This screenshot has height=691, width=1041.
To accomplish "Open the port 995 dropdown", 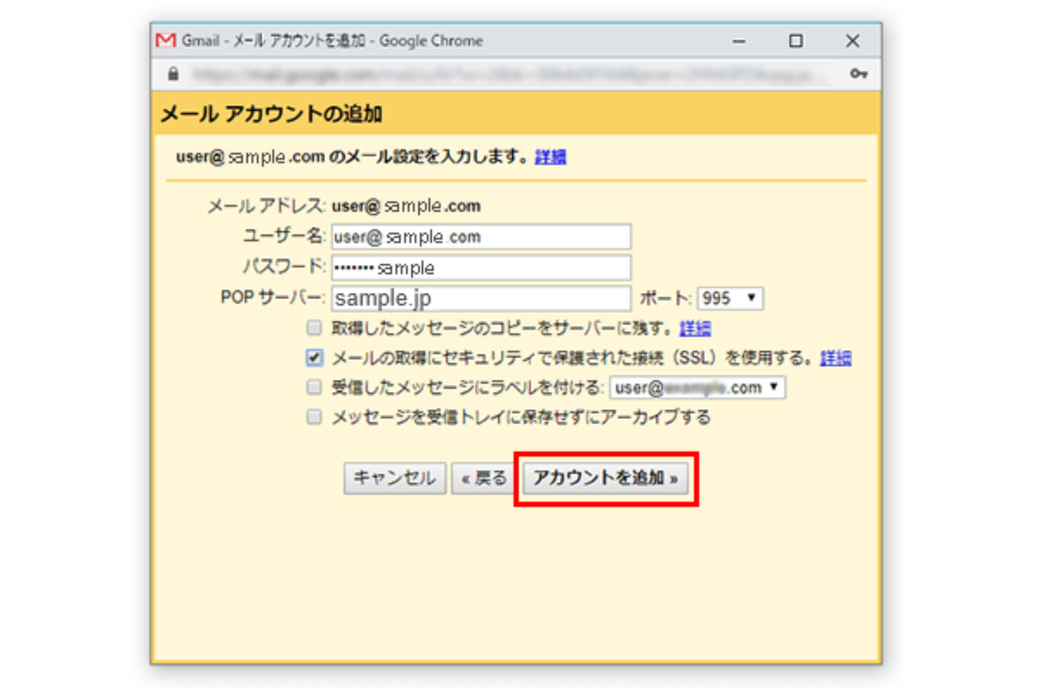I will tap(730, 299).
